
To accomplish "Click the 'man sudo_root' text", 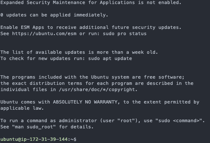I will pyautogui.click(x=34, y=127).
